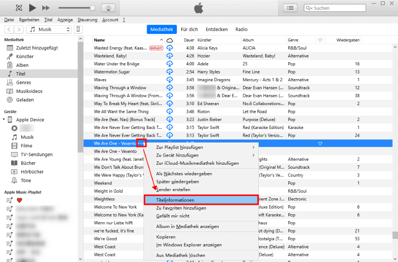Click the sidebar scrollbar up arrow
This screenshot has height=262, width=398.
click(x=80, y=39)
